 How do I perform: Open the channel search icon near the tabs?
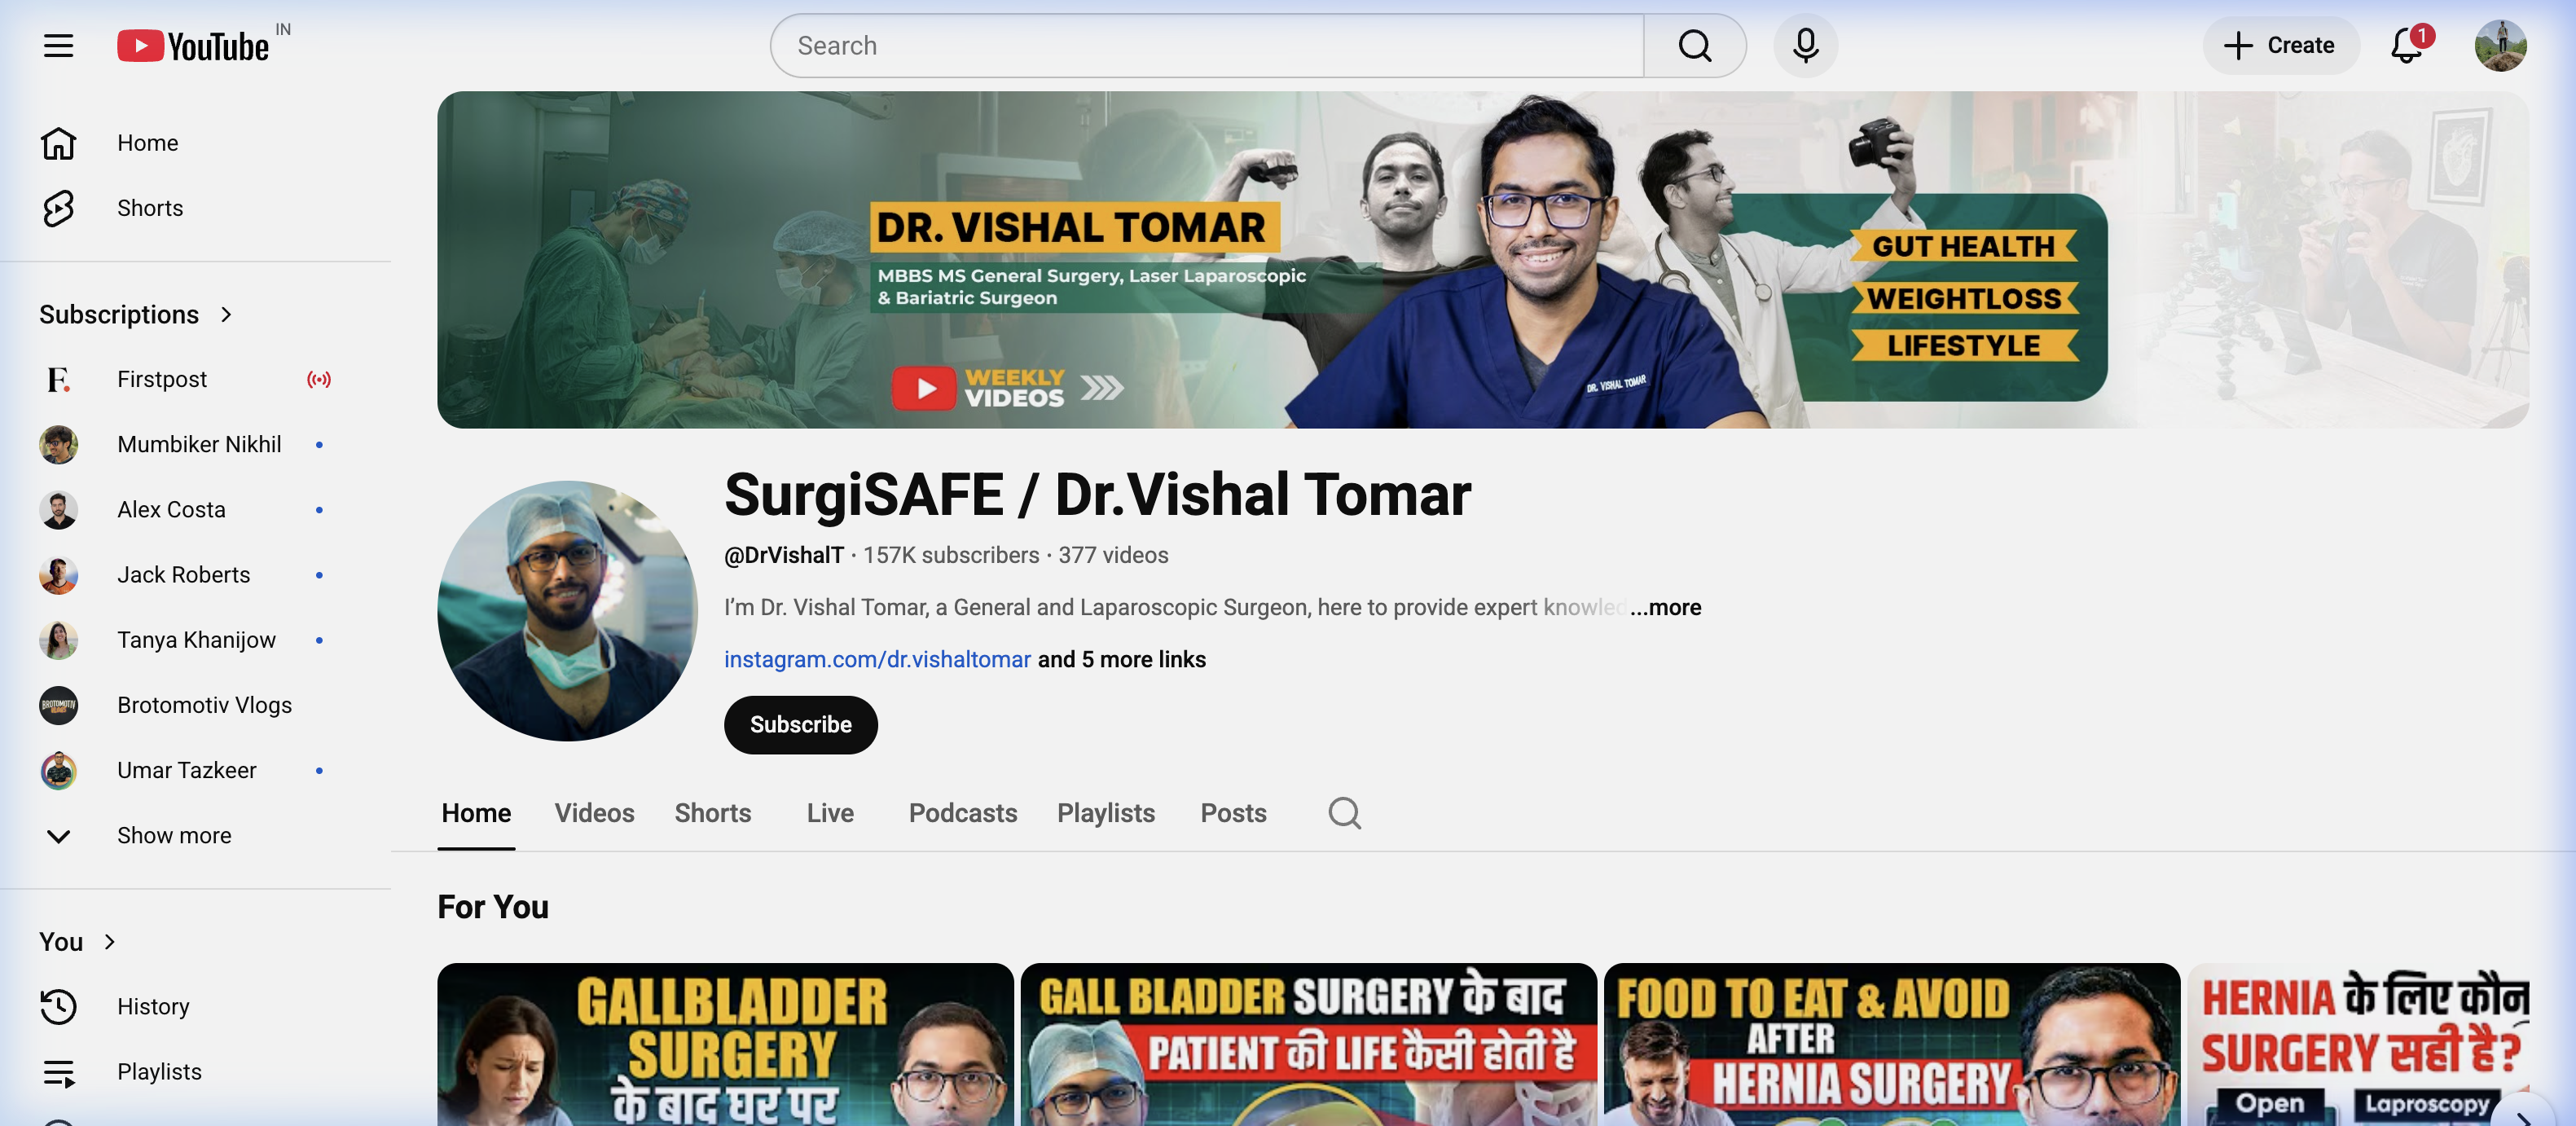tap(1344, 813)
